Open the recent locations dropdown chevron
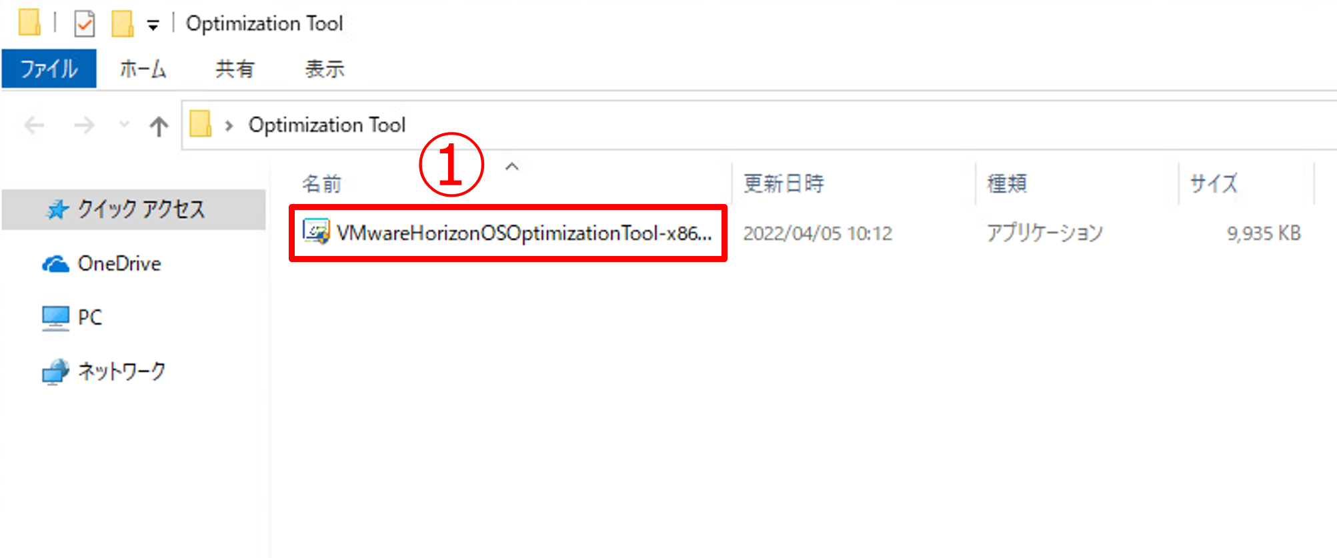The image size is (1337, 558). (124, 124)
